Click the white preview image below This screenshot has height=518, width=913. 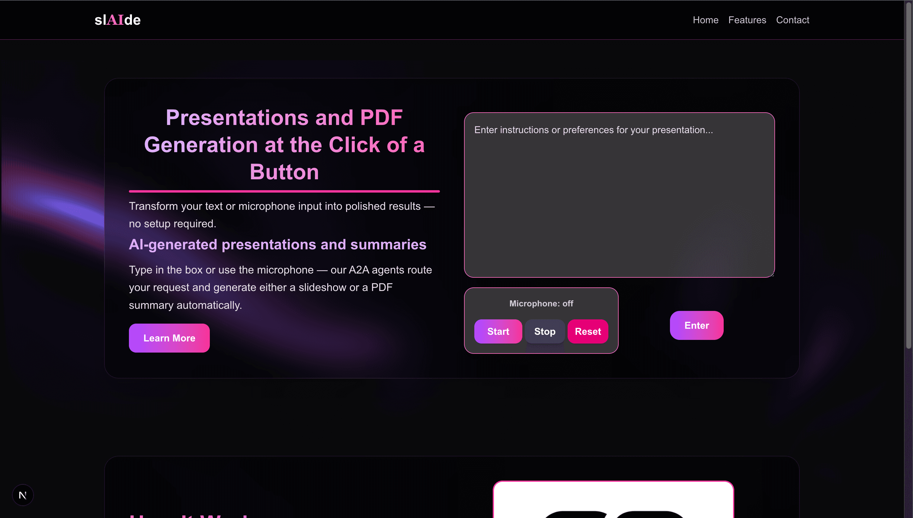(x=613, y=500)
